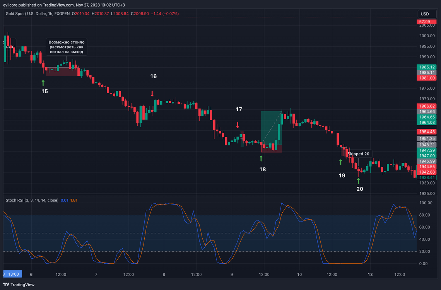441x290 pixels.
Task: Select the 'Skipped 20' note
Action: (358, 154)
